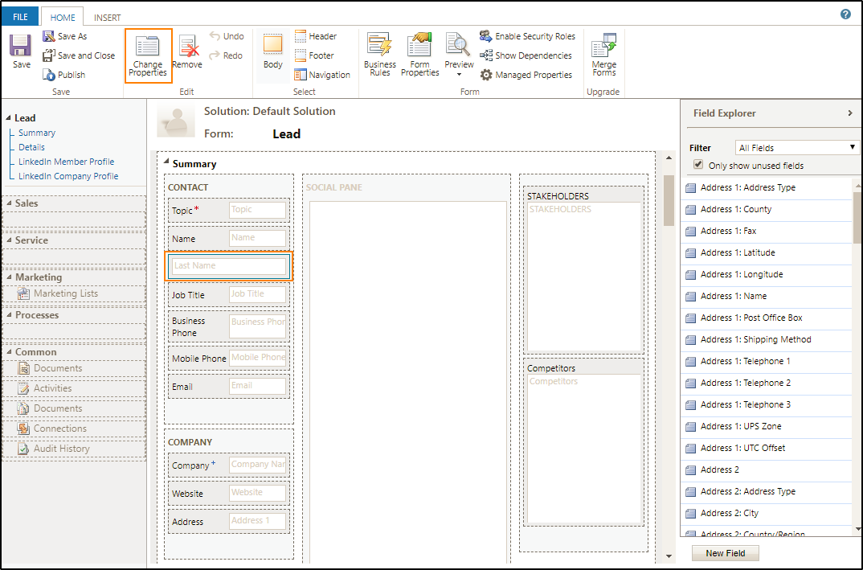Collapse the Field Explorer panel
Screen dimensions: 863x570
coord(850,113)
